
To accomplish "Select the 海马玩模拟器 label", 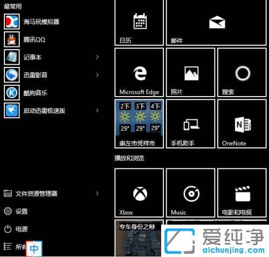I will tap(42, 22).
